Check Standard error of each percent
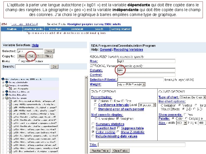The width and height of the screenshot is (206, 154). (x=95, y=109)
